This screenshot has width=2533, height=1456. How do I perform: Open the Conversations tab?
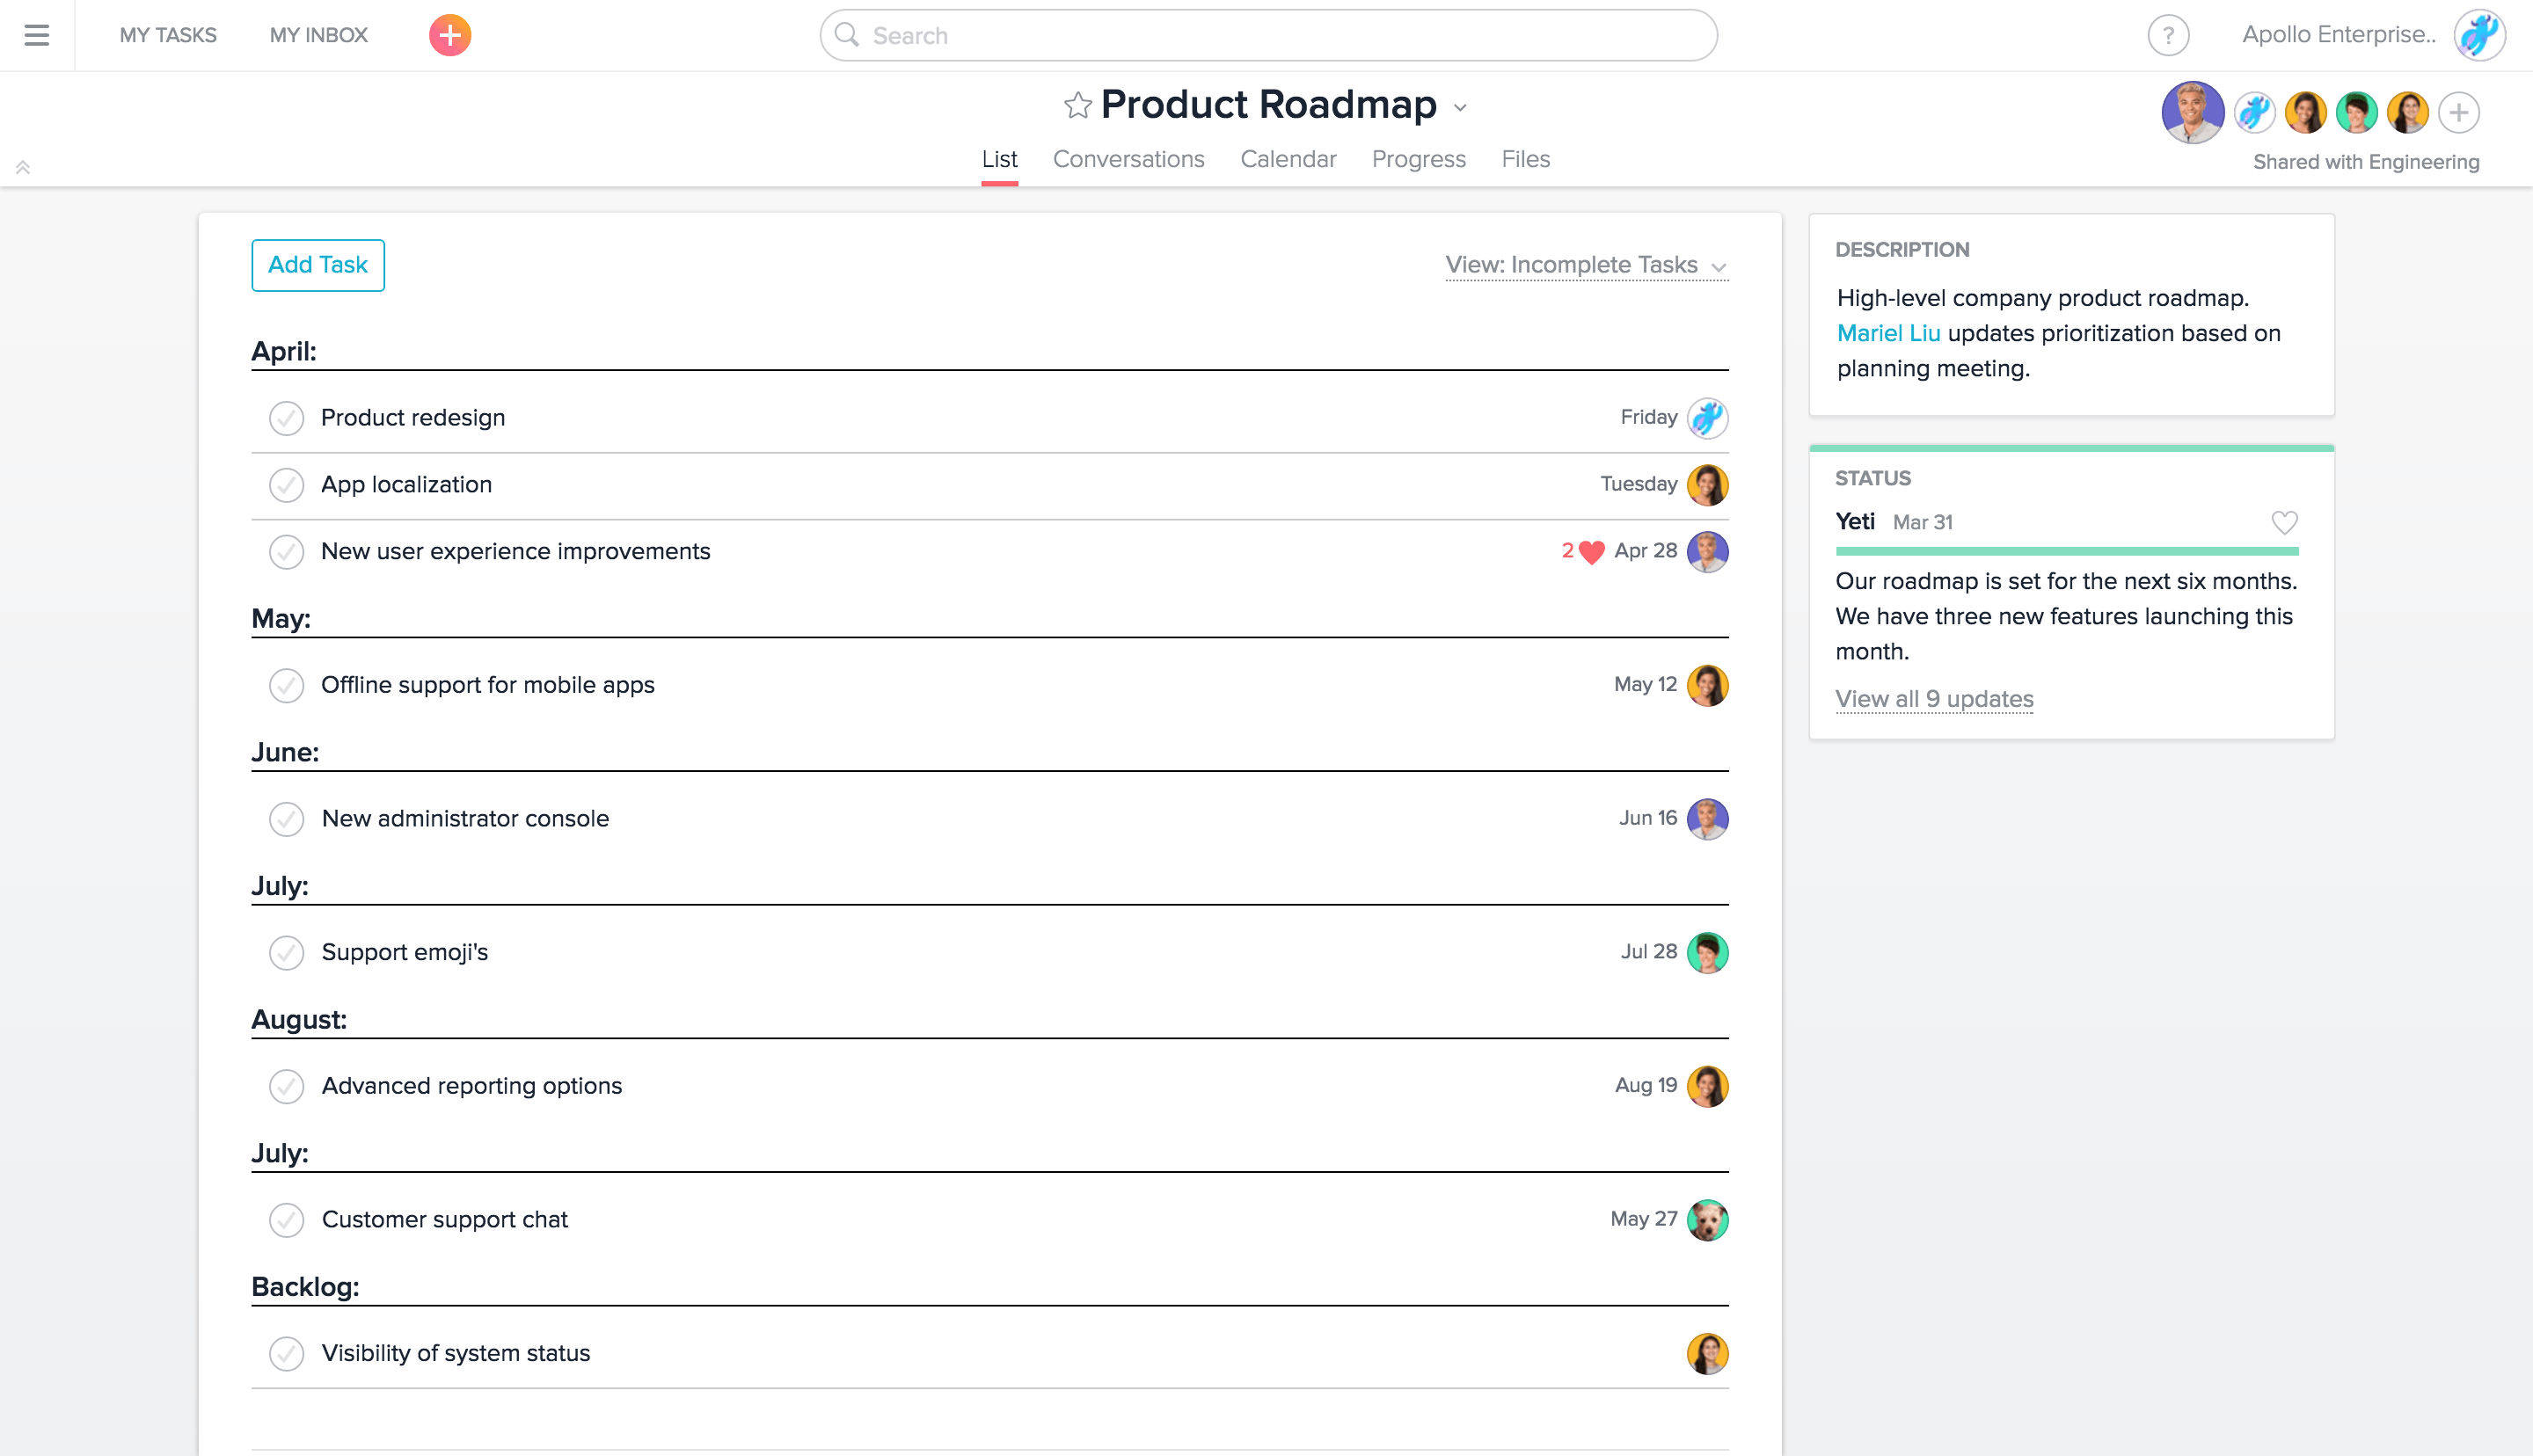(1128, 159)
